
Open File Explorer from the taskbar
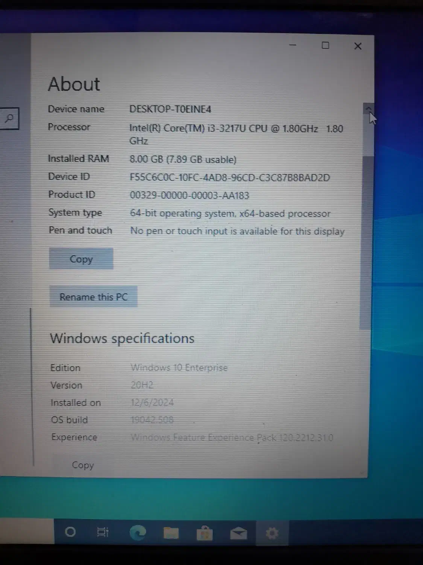pyautogui.click(x=171, y=533)
